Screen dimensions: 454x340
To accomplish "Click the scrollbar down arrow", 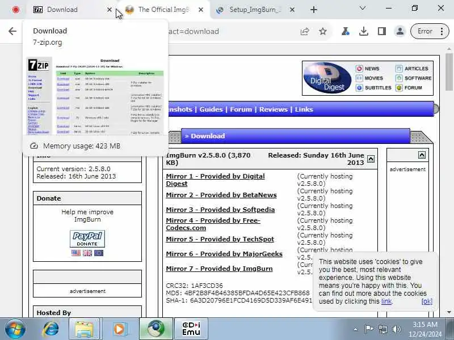I will (x=449, y=312).
